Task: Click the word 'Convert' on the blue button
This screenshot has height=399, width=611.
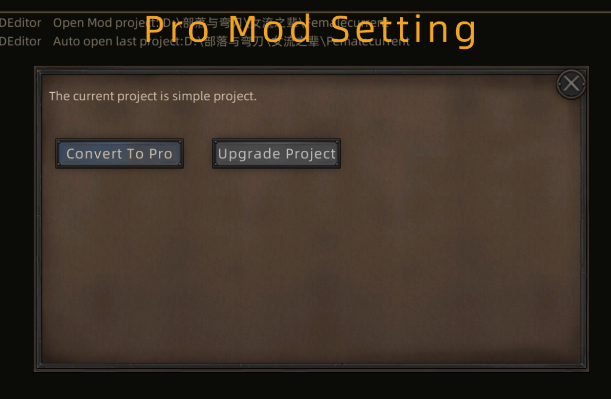Action: (x=95, y=154)
